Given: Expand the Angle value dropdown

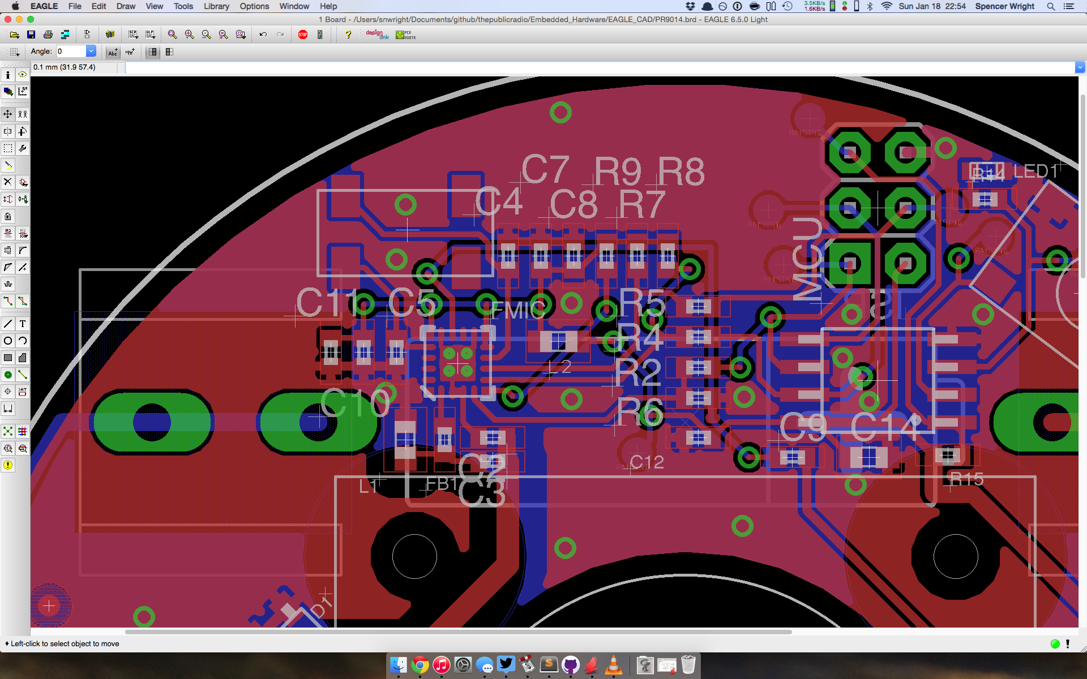Looking at the screenshot, I should coord(91,51).
